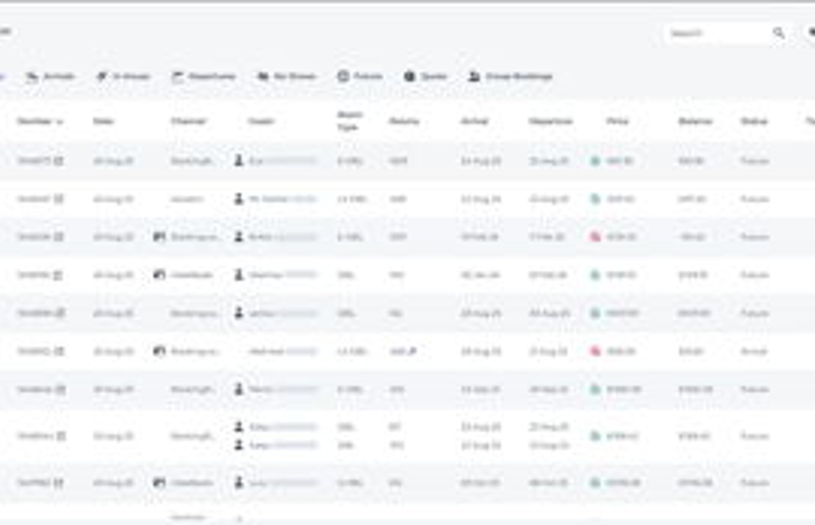Viewport: 815px width, 525px height.
Task: Click the booking number icon in the two-guest row
Action: click(x=61, y=436)
